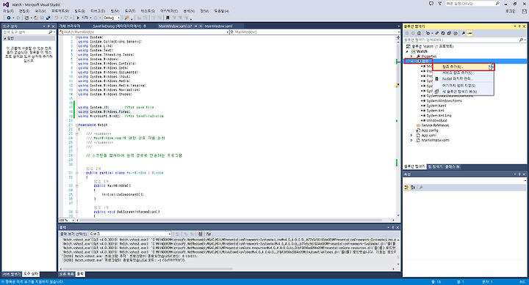
Task: Collapse the 참조 references node
Action: click(x=411, y=62)
